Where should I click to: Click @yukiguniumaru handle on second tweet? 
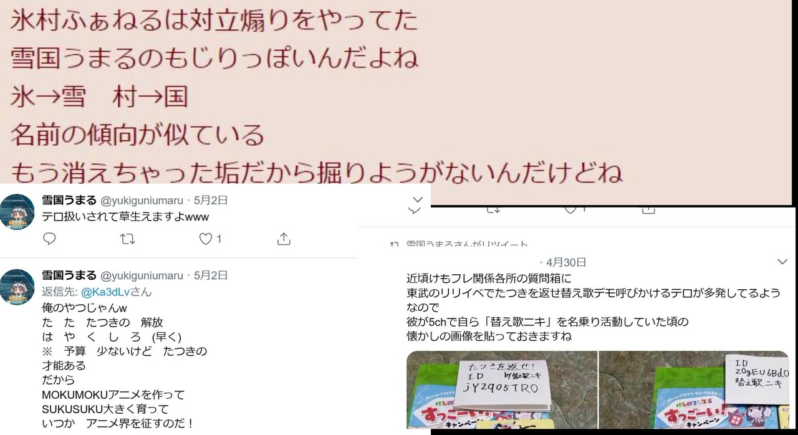click(142, 275)
